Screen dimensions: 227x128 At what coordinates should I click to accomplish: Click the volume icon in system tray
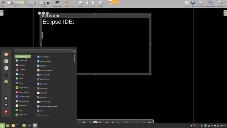[215, 126]
